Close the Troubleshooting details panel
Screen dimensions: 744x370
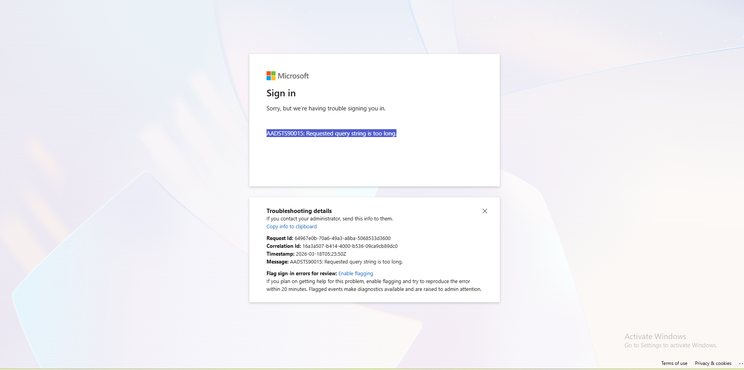485,211
